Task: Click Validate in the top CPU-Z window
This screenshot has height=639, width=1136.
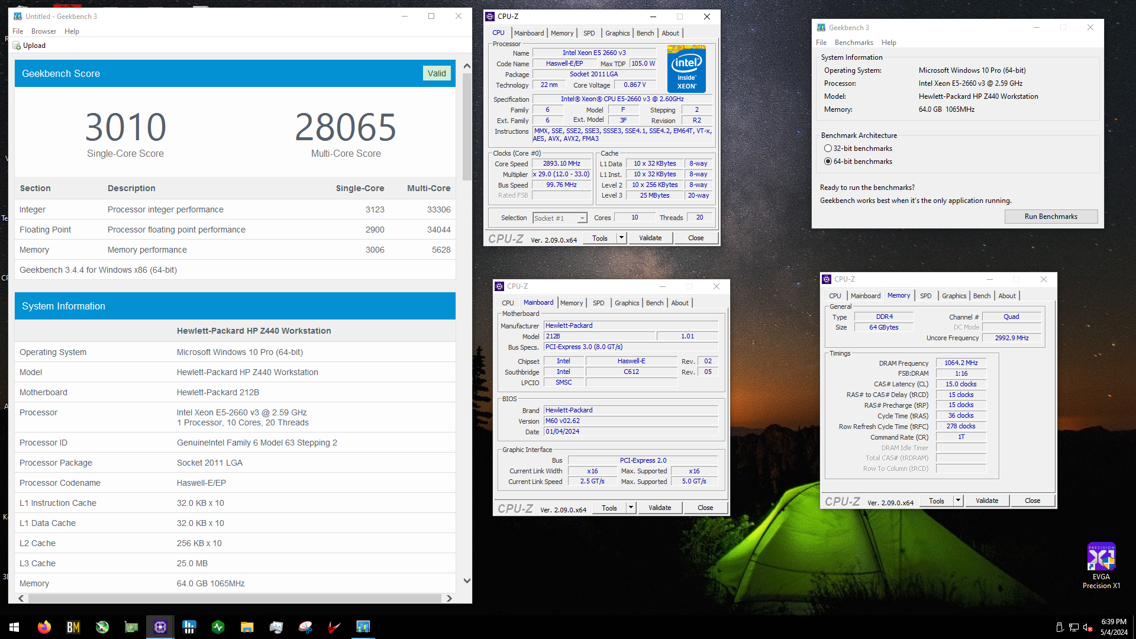Action: [650, 238]
